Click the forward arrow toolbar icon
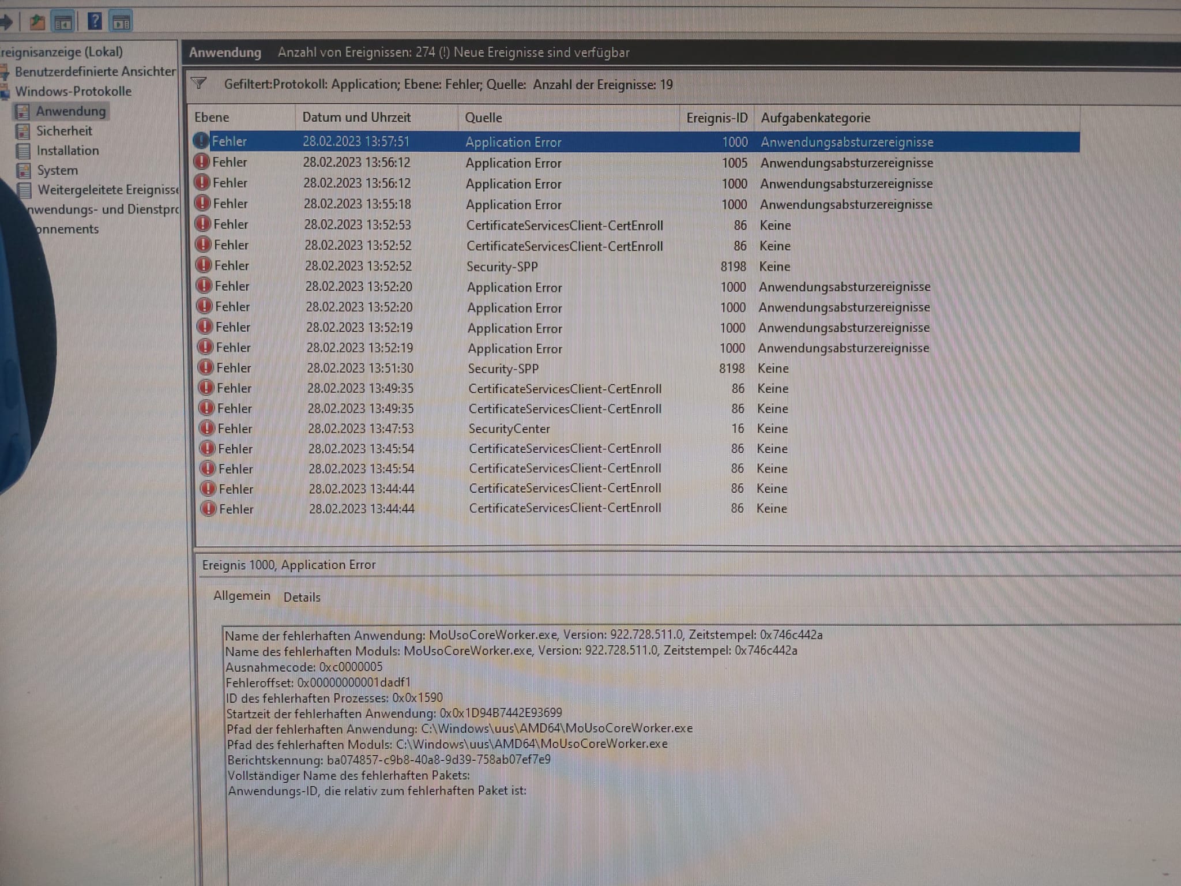 pyautogui.click(x=6, y=22)
